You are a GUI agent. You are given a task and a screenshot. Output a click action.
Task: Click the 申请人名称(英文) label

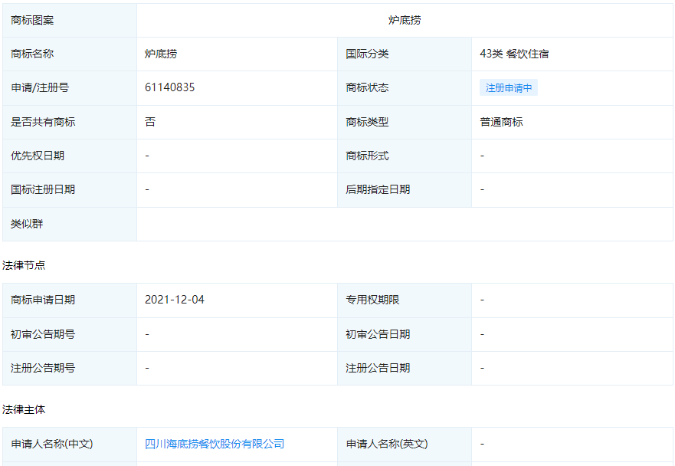point(387,444)
